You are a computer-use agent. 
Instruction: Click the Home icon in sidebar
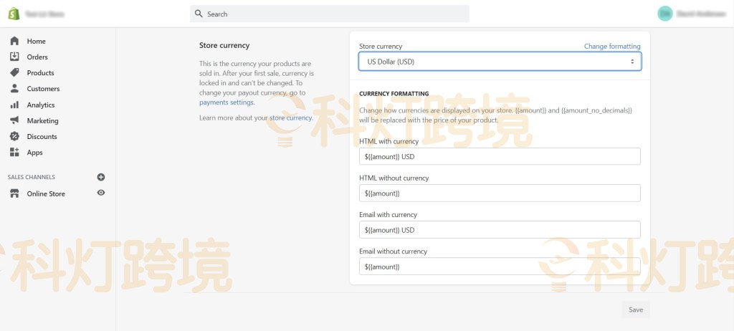point(14,41)
